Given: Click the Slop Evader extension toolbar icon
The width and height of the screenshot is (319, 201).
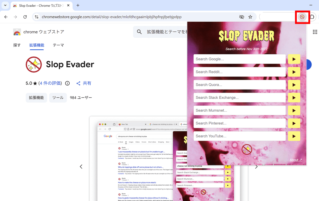Looking at the screenshot, I should point(302,17).
